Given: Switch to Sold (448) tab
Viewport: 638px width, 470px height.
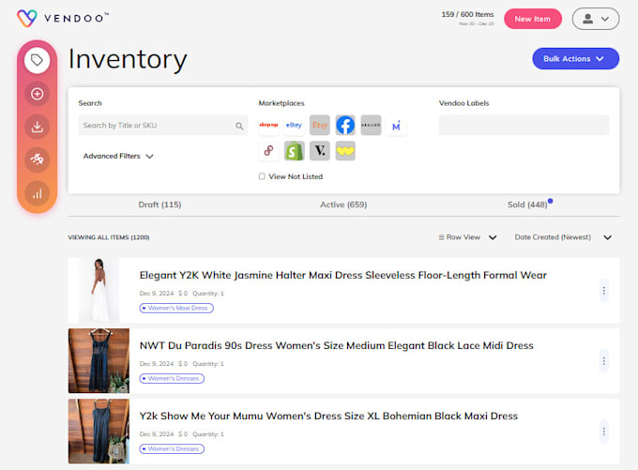Looking at the screenshot, I should 527,205.
